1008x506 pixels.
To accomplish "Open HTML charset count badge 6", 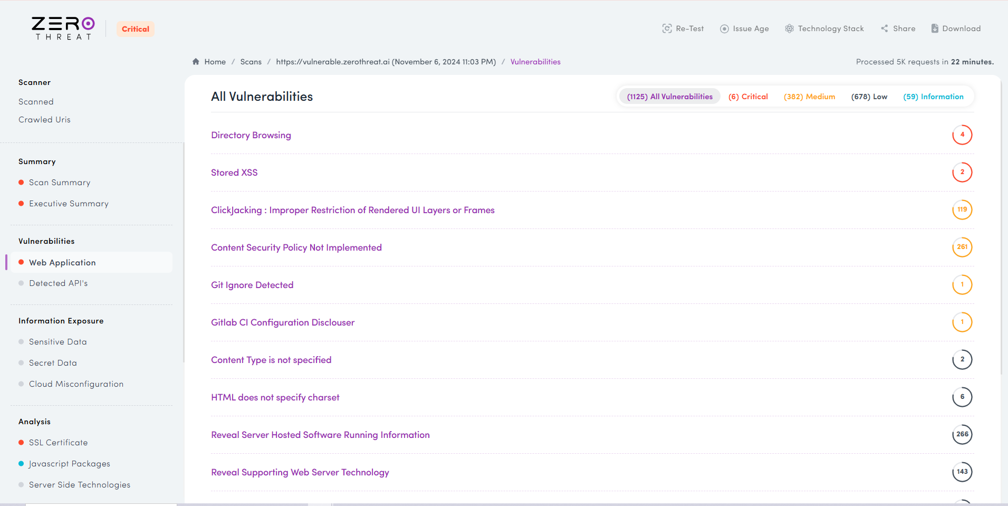I will [962, 397].
